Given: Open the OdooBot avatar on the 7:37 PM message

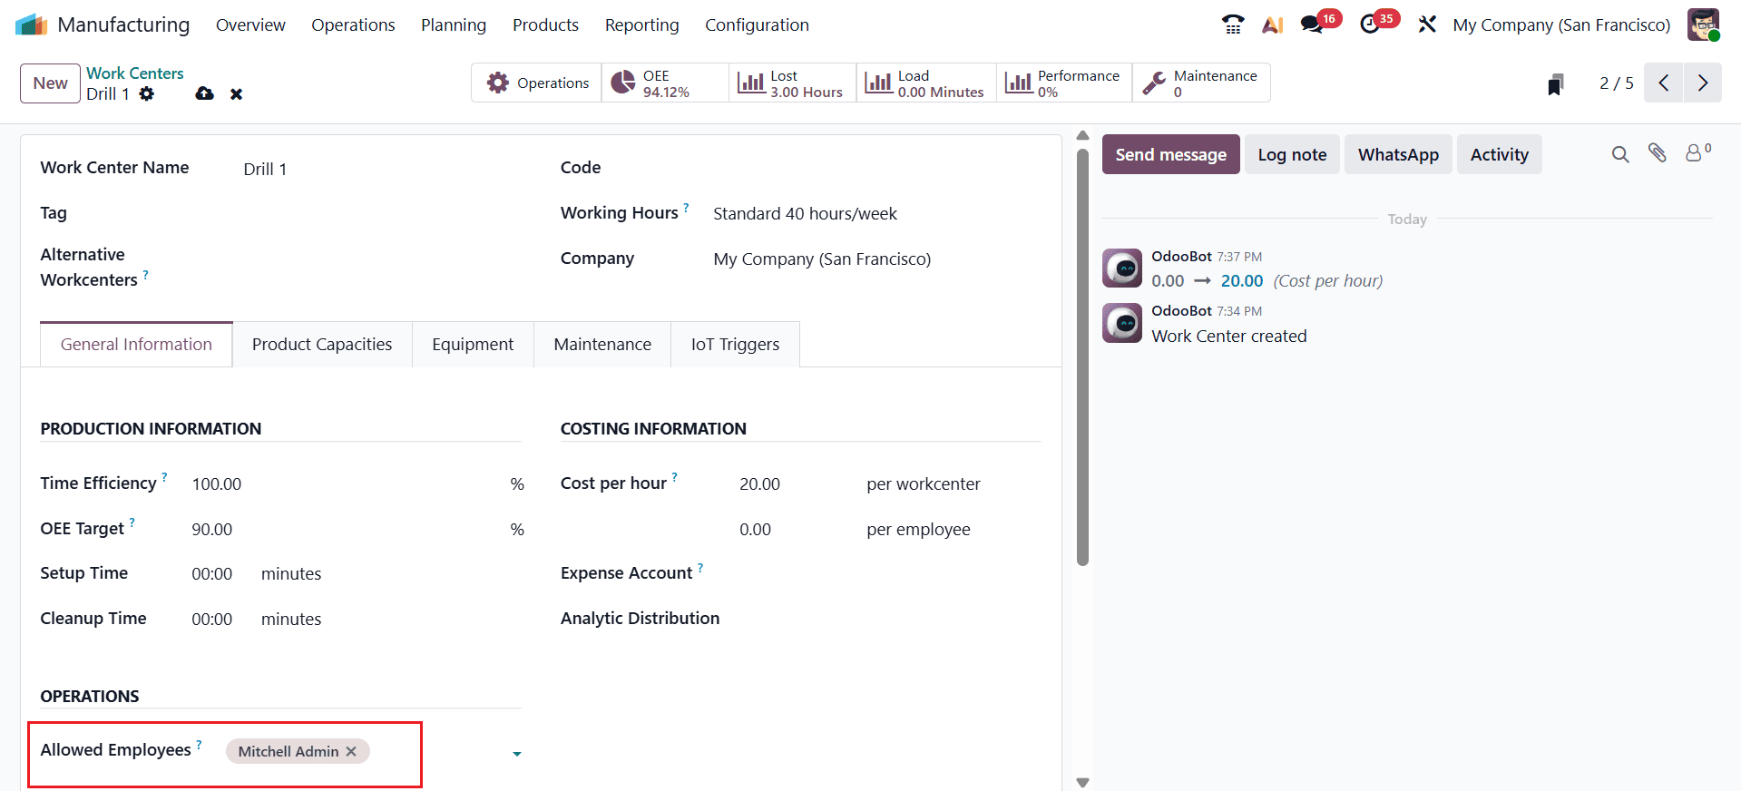Looking at the screenshot, I should [1122, 269].
